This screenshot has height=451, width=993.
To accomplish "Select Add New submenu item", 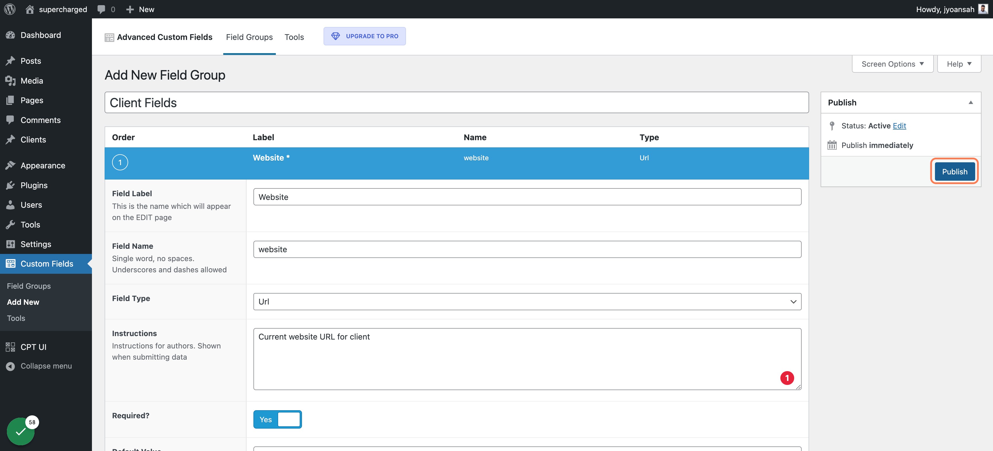I will [23, 302].
